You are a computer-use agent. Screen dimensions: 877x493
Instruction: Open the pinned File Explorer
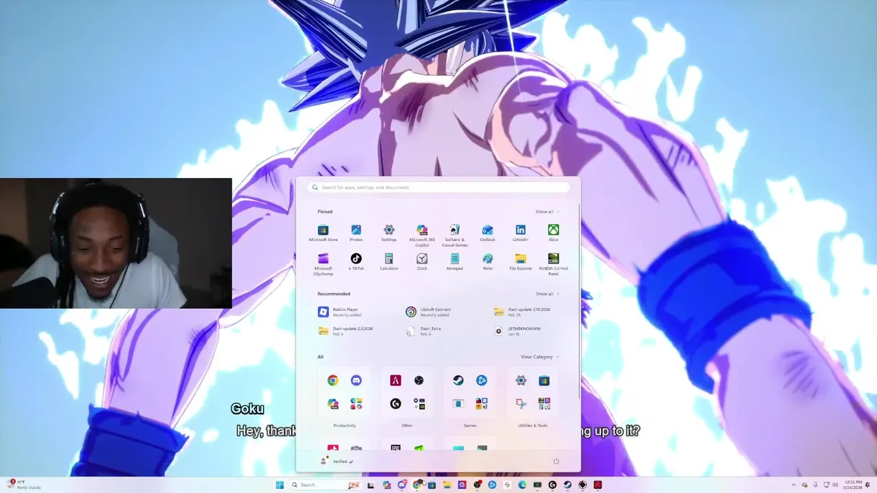click(520, 262)
